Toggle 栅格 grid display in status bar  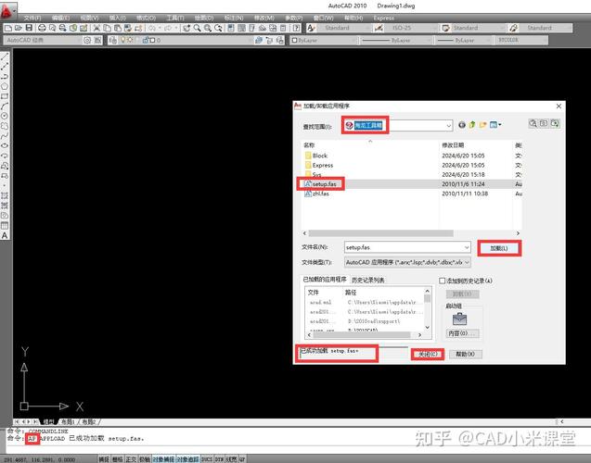pos(117,459)
